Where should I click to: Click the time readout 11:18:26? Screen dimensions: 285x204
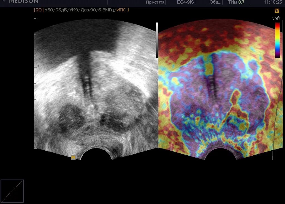273,2
